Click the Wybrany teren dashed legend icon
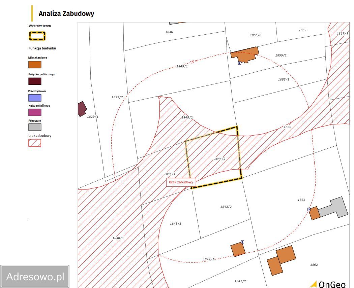 pos(37,36)
